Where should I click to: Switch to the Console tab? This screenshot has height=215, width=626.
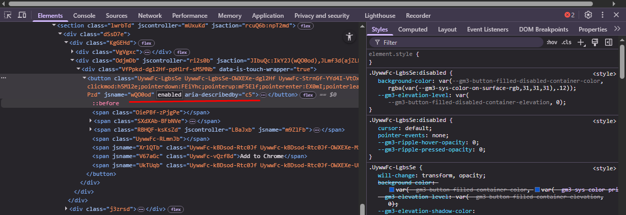click(84, 16)
